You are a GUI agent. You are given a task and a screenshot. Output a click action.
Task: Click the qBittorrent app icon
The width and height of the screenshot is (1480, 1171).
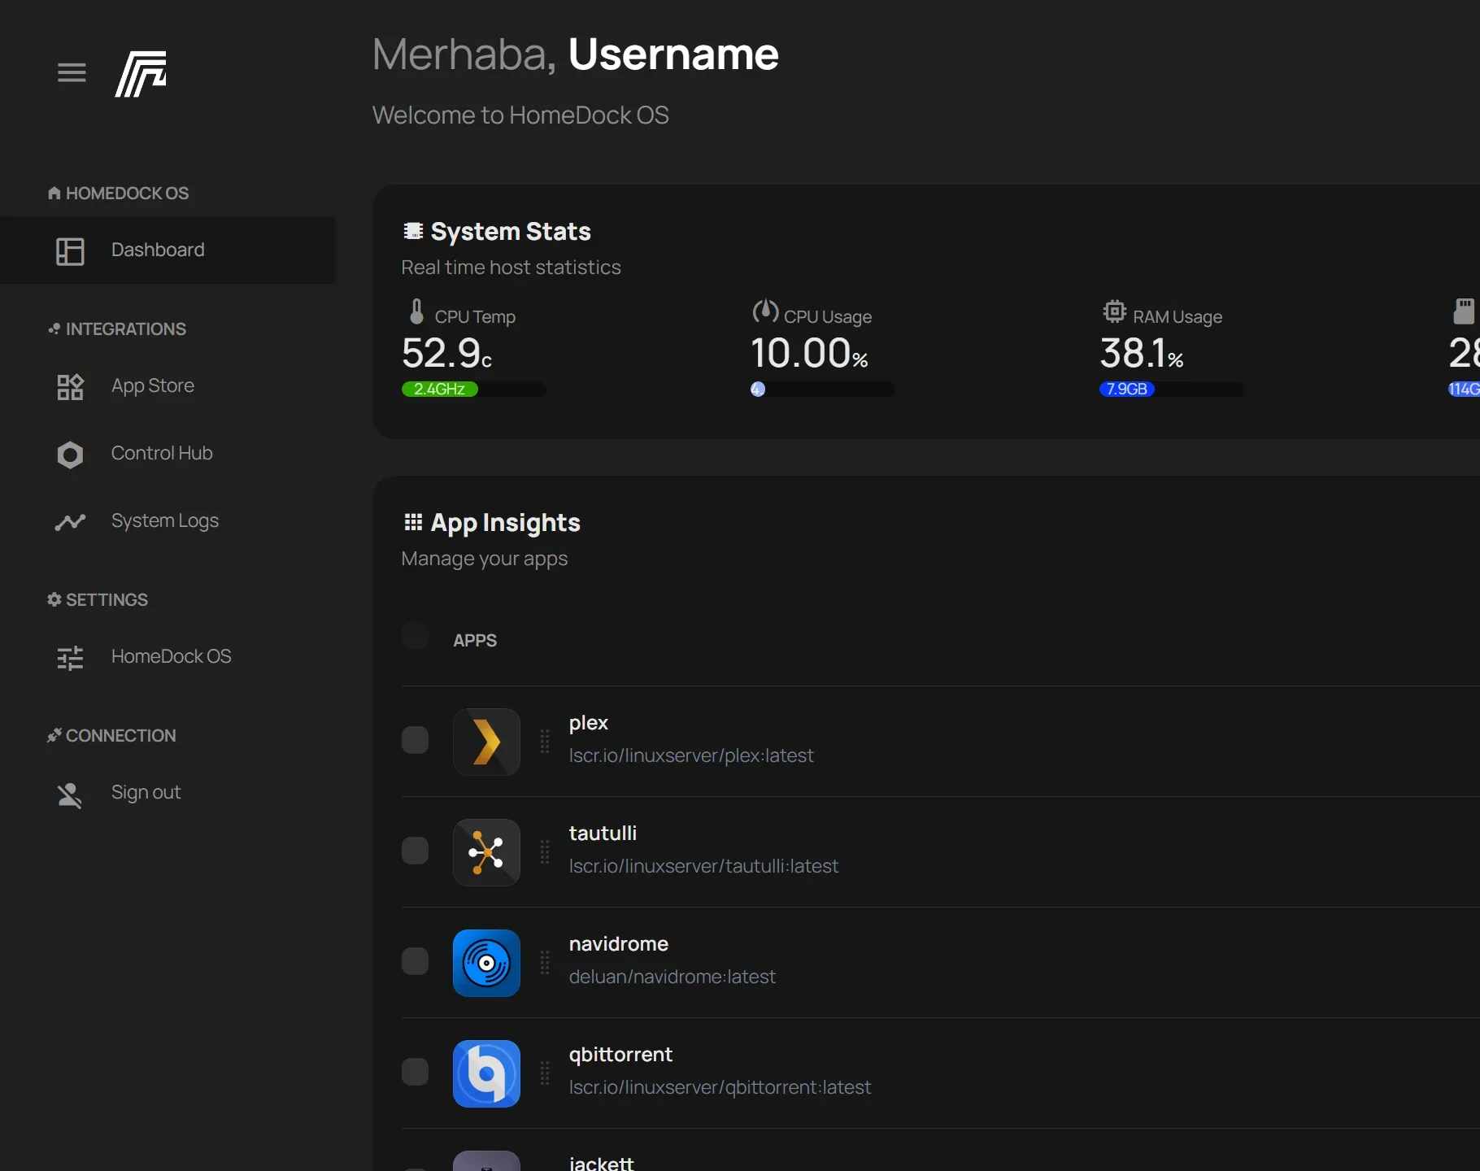486,1073
